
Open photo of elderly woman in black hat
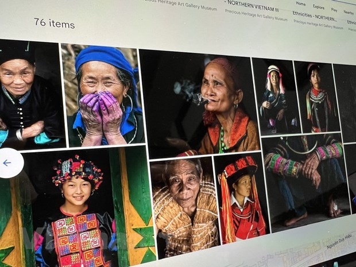(x=30, y=94)
